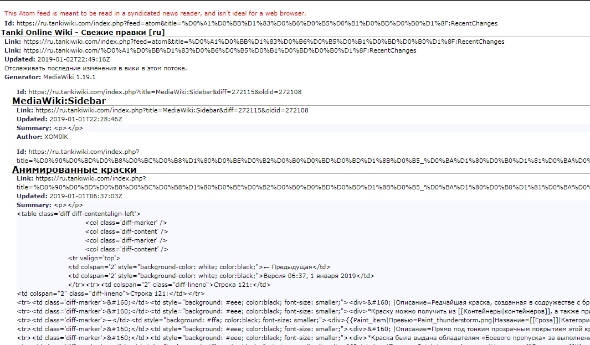
Task: Click the tr valign='top' code line
Action: coord(94,258)
